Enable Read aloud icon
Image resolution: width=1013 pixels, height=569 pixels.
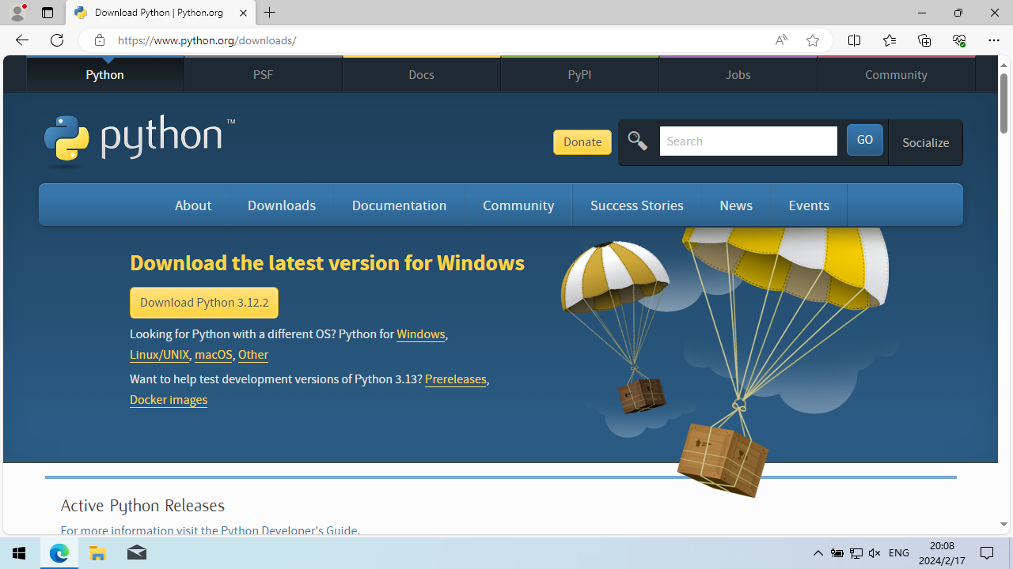[781, 40]
